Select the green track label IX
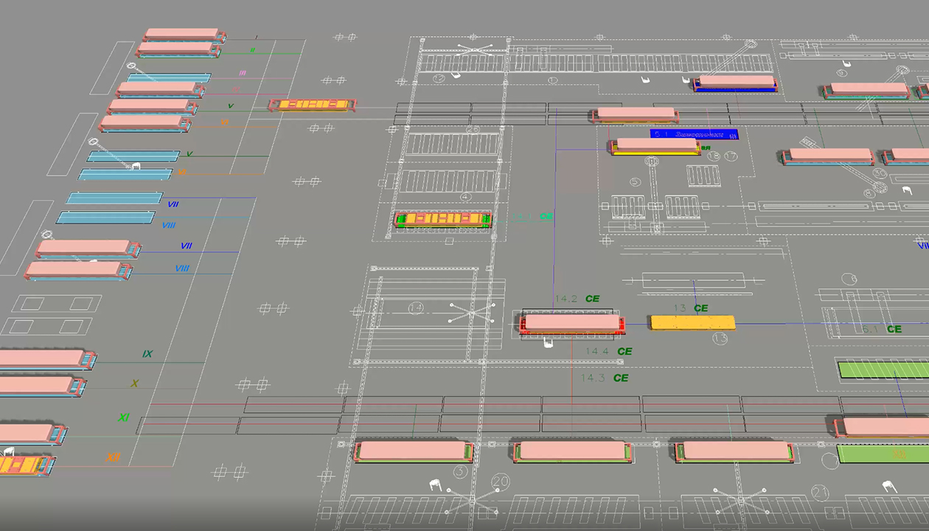The image size is (929, 531). point(147,354)
